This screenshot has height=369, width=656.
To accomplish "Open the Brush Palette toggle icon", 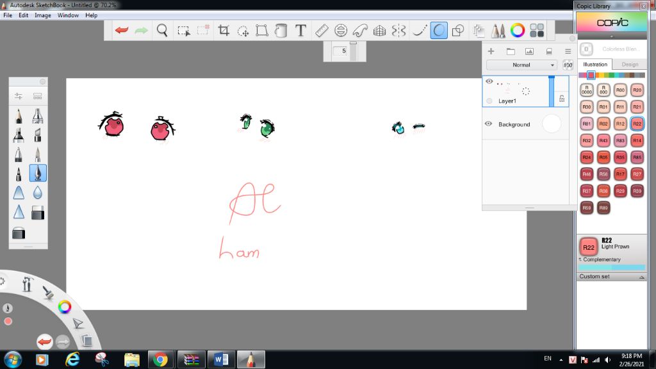I will 498,30.
